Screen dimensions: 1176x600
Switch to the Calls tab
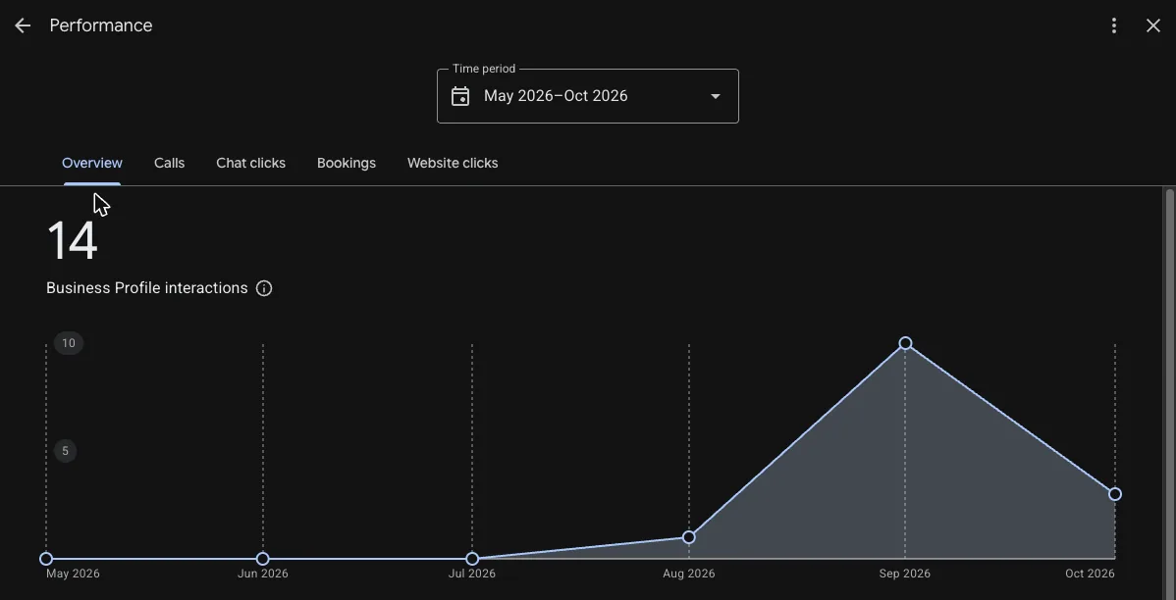click(170, 164)
